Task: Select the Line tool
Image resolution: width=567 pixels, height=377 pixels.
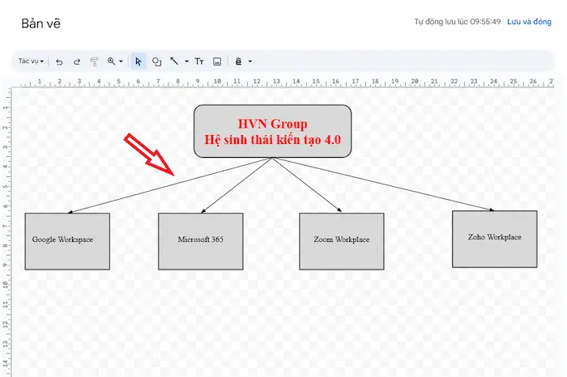Action: point(174,61)
